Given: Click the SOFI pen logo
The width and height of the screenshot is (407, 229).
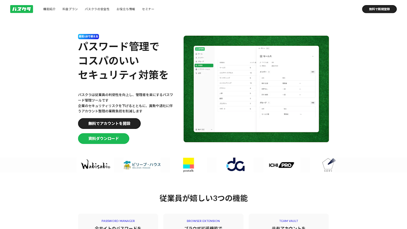Looking at the screenshot, I should click(x=329, y=165).
